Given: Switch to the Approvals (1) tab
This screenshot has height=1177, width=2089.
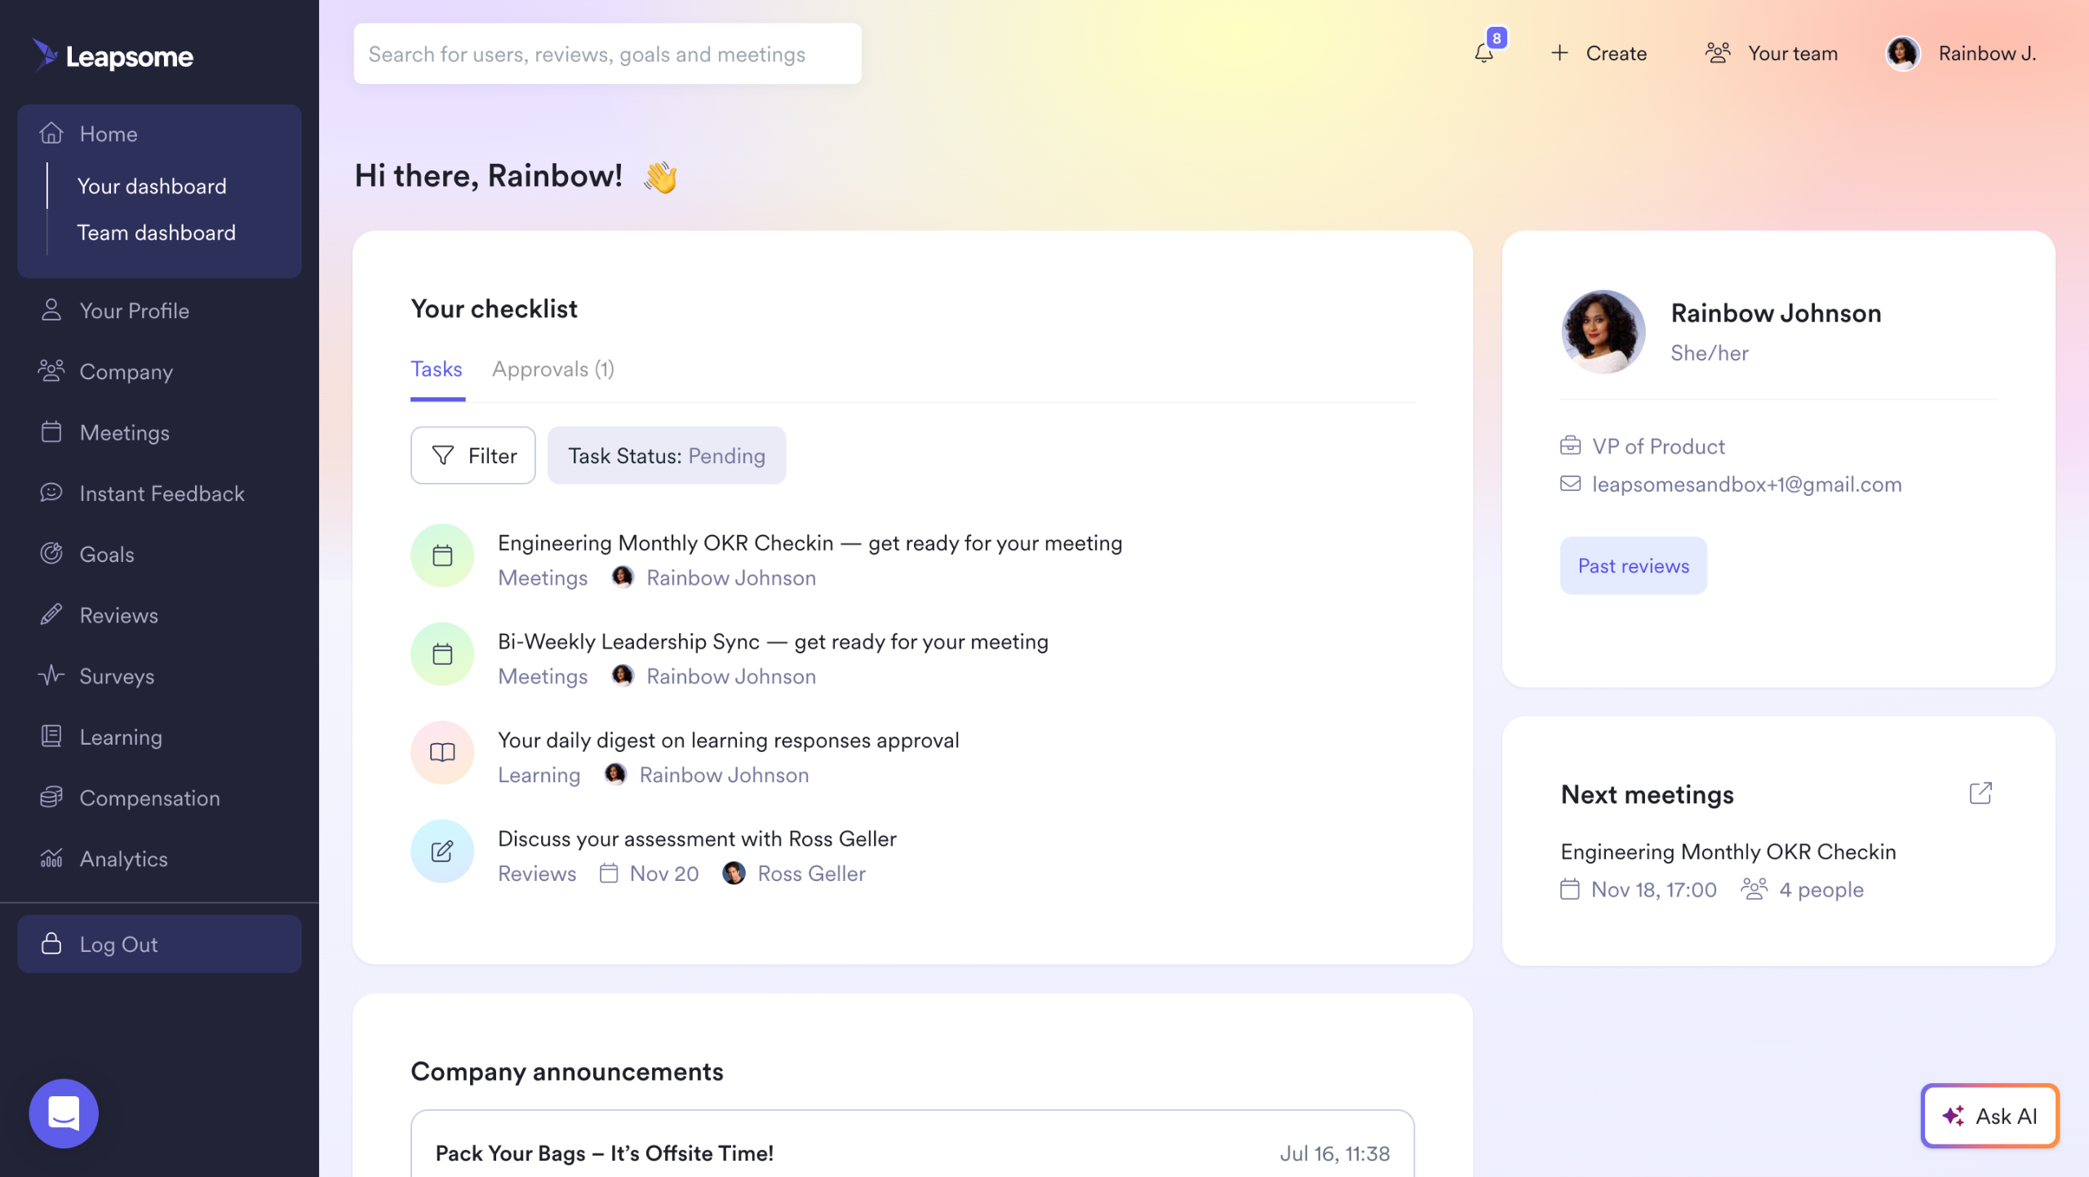Looking at the screenshot, I should (552, 369).
